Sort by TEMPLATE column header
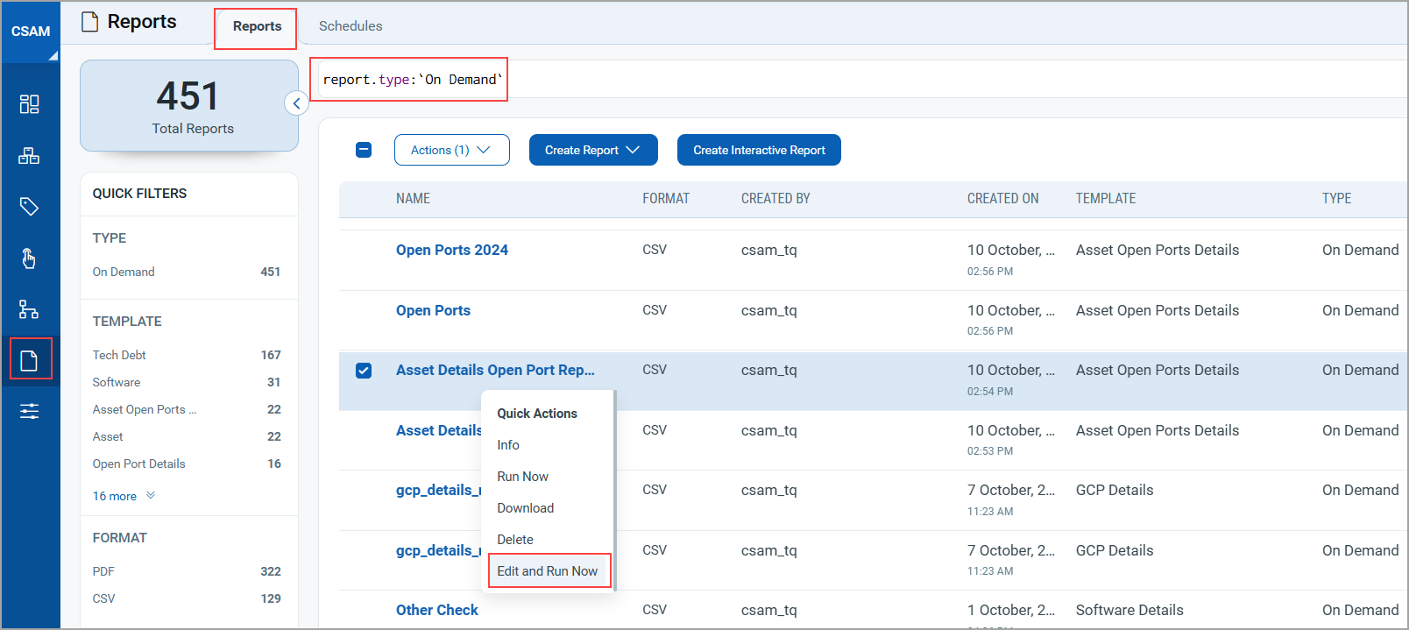 1106,199
